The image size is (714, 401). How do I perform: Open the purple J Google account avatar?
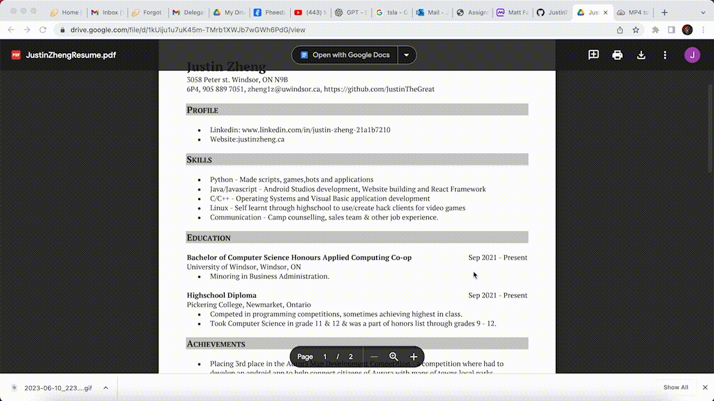coord(692,55)
